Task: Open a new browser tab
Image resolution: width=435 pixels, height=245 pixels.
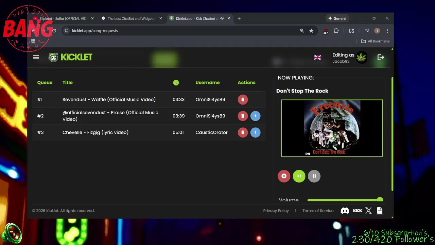Action: [239, 18]
